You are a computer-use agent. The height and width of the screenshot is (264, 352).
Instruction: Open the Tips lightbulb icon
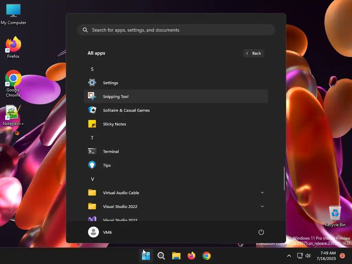tap(92, 165)
